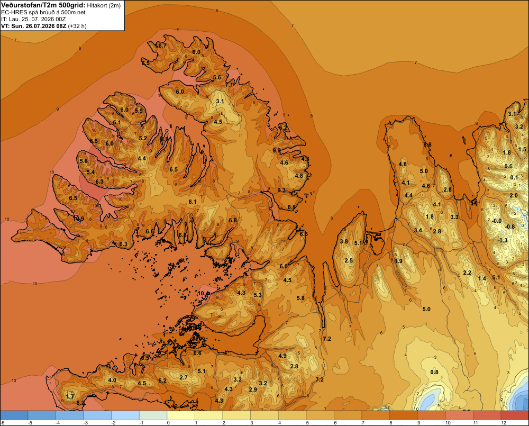Image resolution: width=529 pixels, height=426 pixels.
Task: Click the Veðurstofan/T2m 500grid title text
Action: 43,5
